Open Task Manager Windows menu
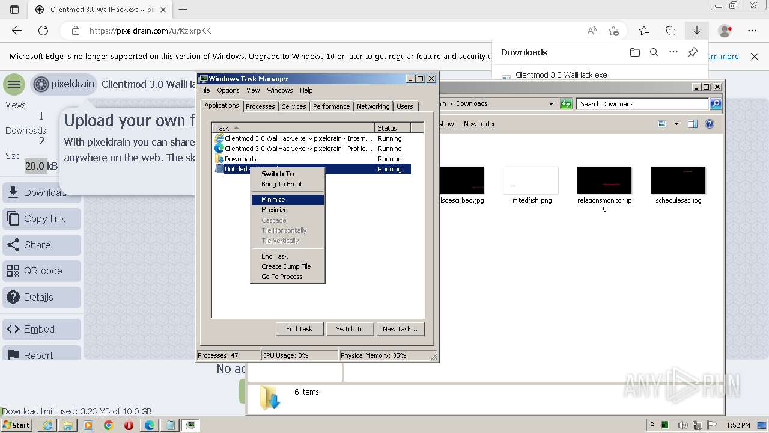Viewport: 769px width, 433px height. pos(280,90)
